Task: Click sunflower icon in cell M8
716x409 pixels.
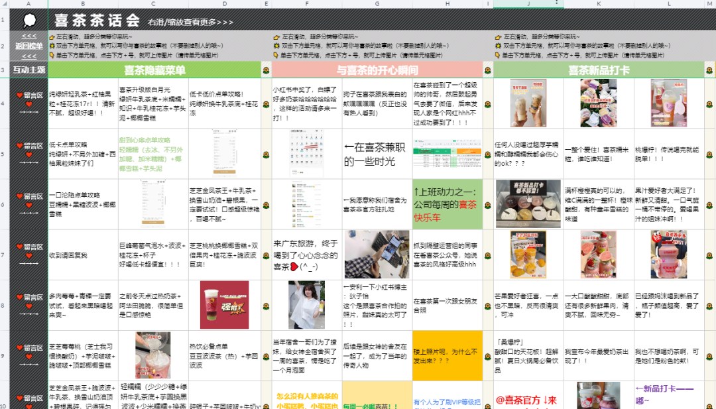Action: click(x=709, y=306)
